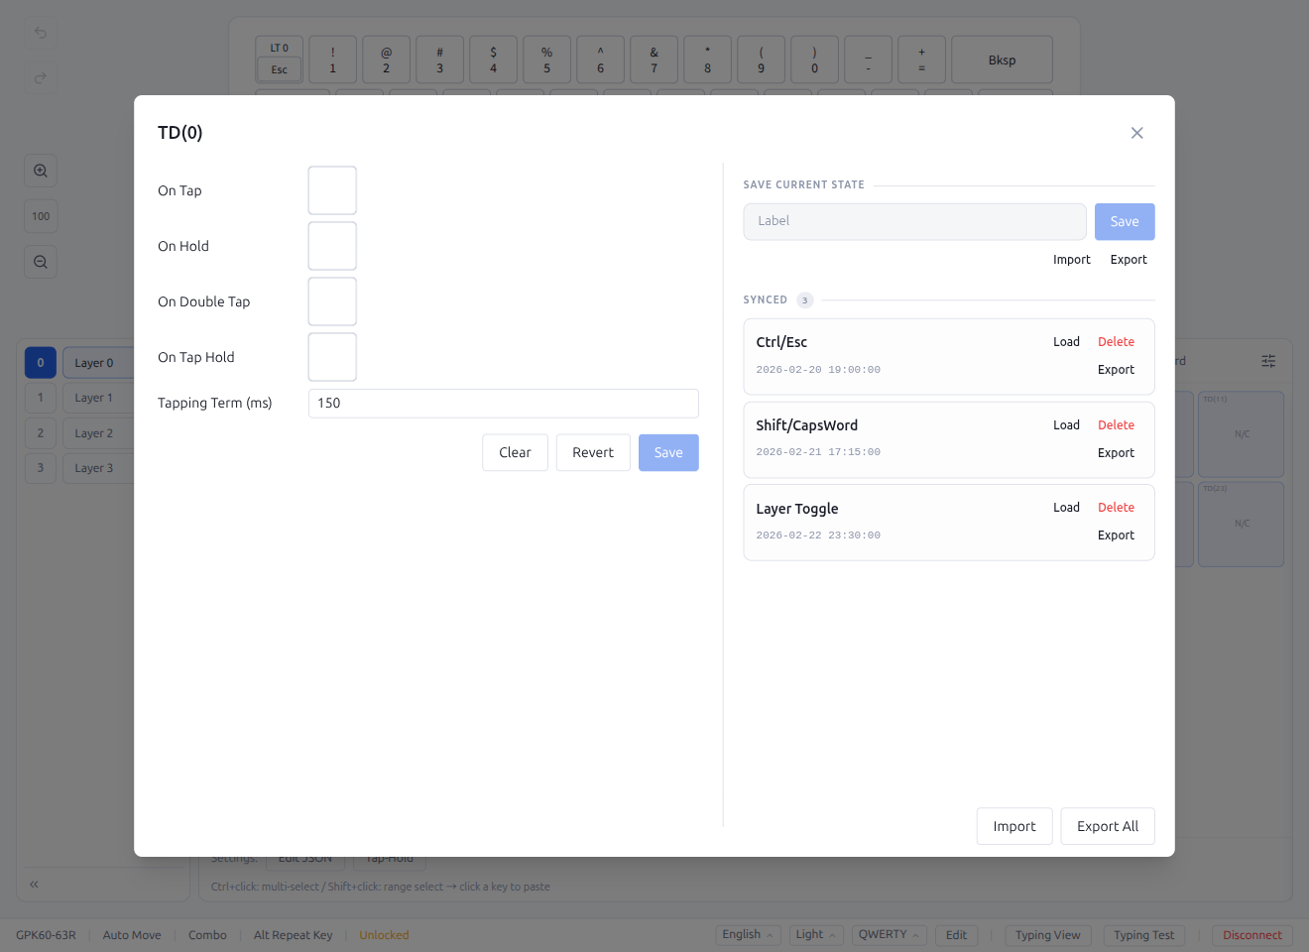Delete the Ctrl/Esc preset
1309x952 pixels.
[x=1116, y=342]
